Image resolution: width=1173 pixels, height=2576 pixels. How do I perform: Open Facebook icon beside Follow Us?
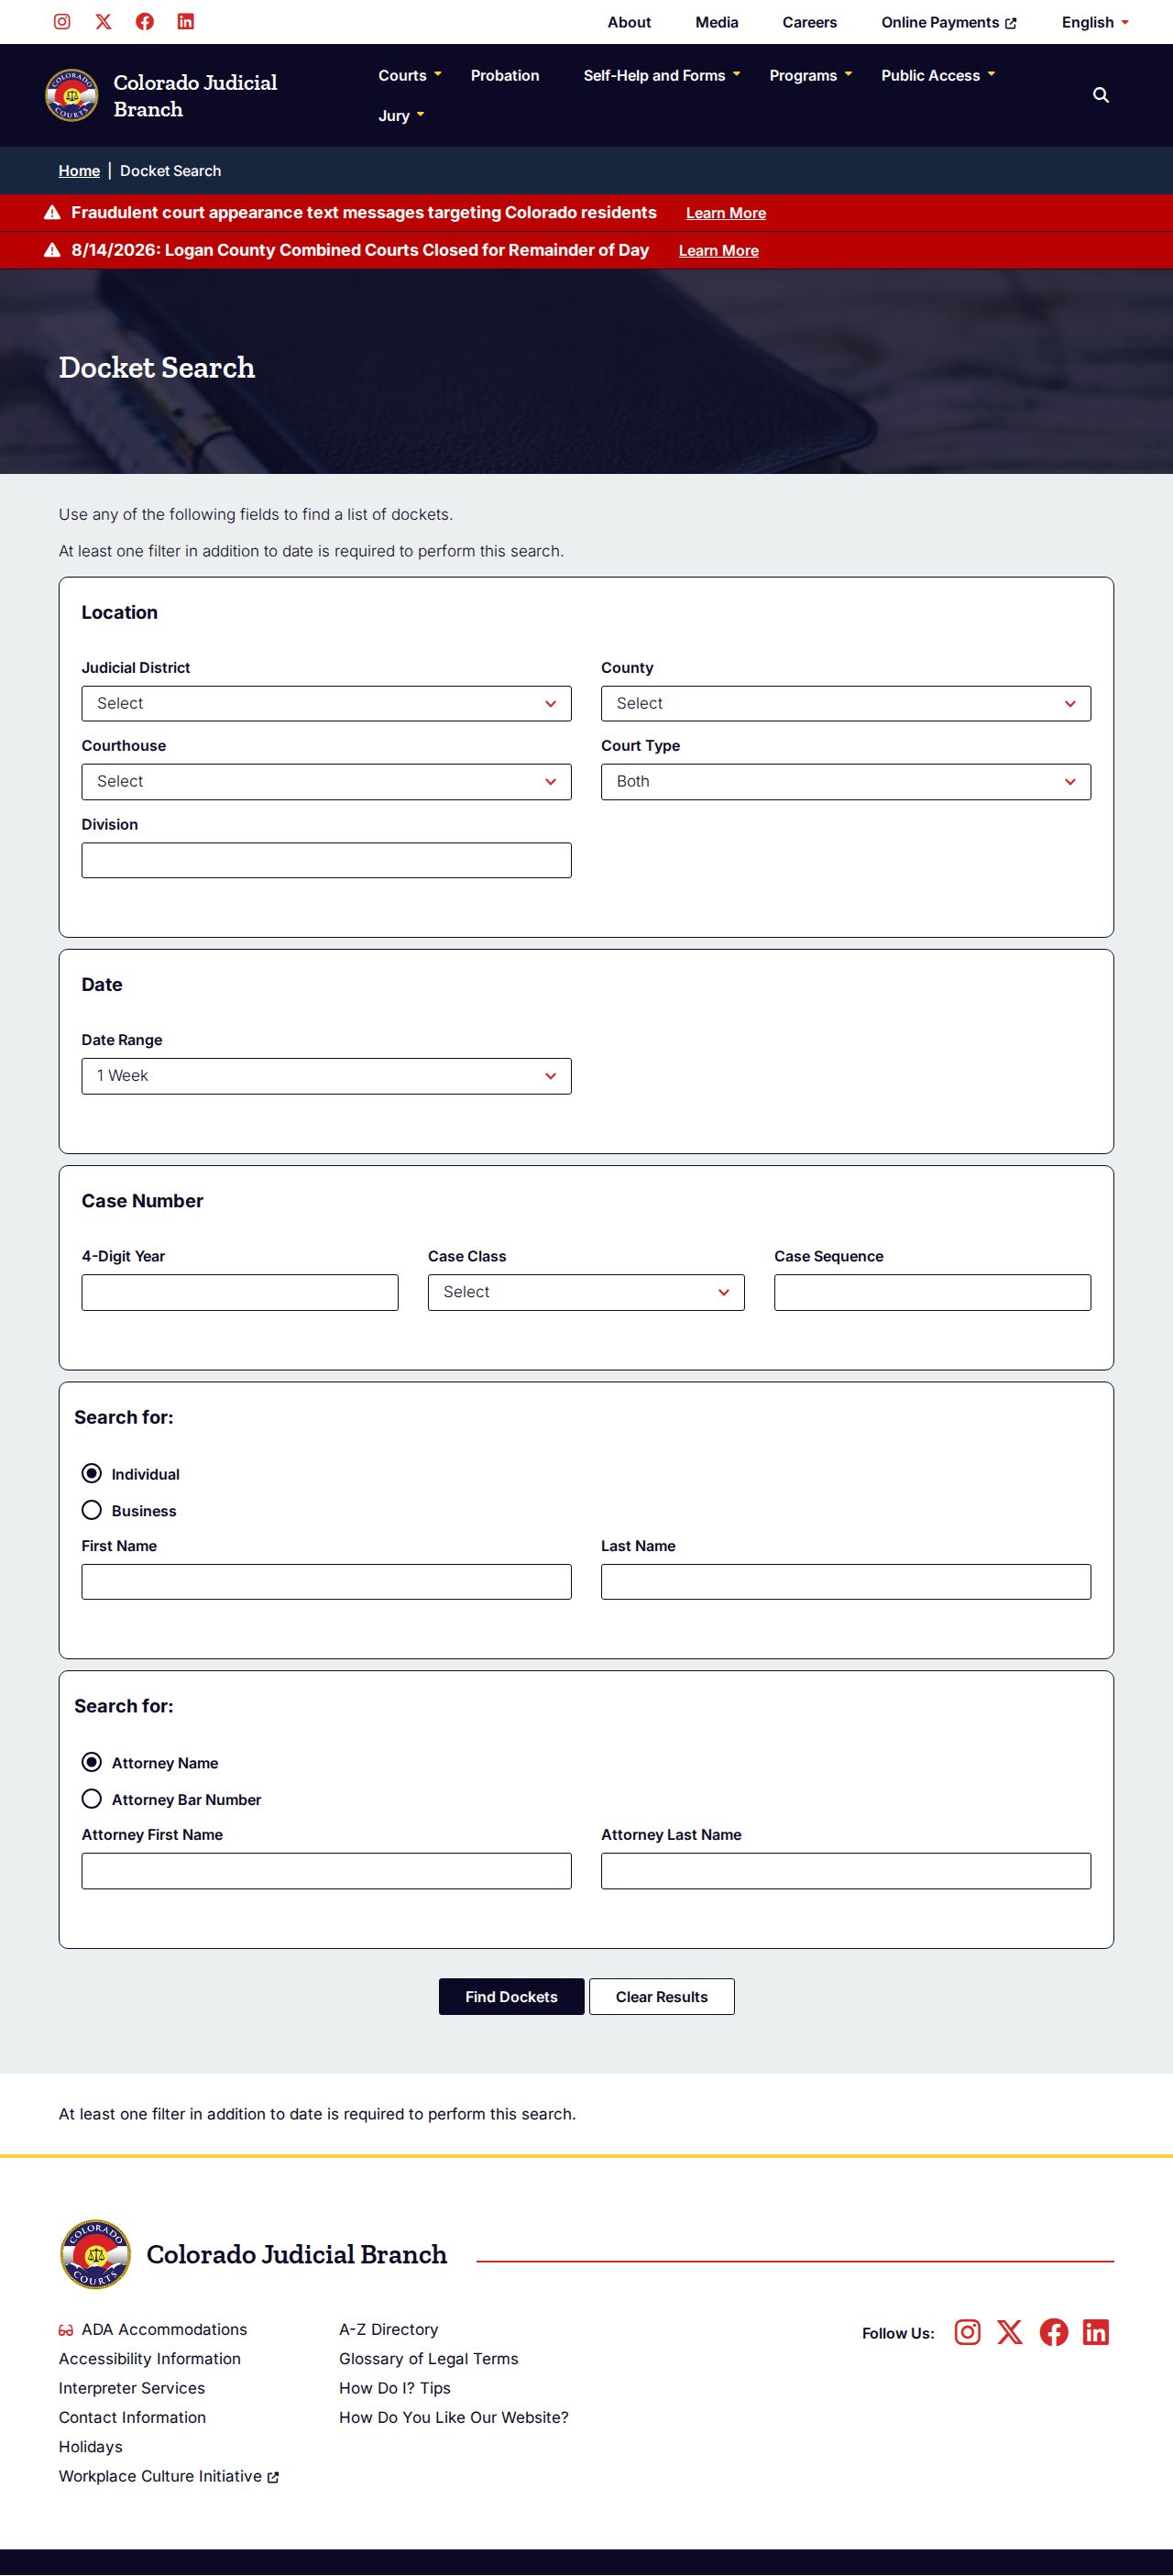coord(1054,2333)
